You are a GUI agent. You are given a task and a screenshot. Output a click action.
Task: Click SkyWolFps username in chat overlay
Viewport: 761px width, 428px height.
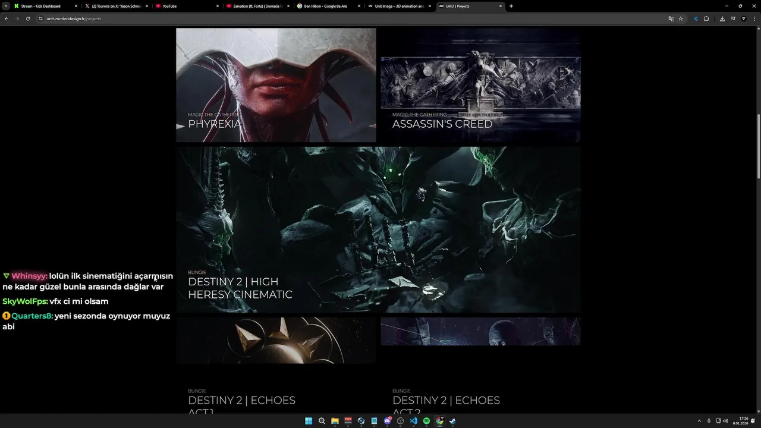(x=25, y=301)
